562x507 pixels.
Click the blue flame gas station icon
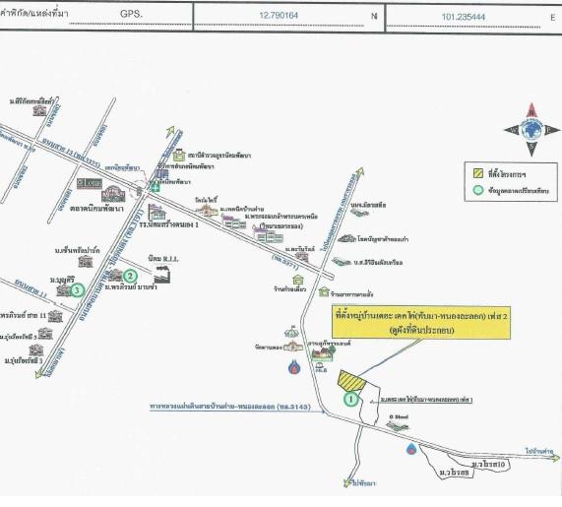[294, 367]
